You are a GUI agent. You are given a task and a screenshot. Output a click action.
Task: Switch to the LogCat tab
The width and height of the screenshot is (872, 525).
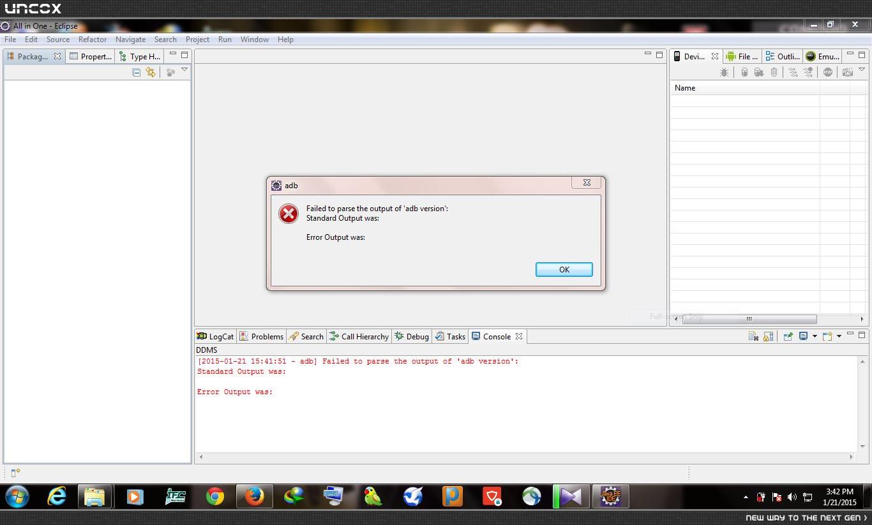216,336
